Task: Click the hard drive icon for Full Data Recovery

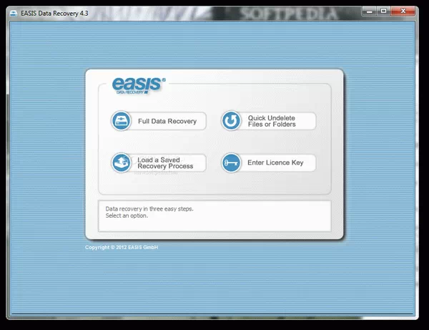Action: 121,121
